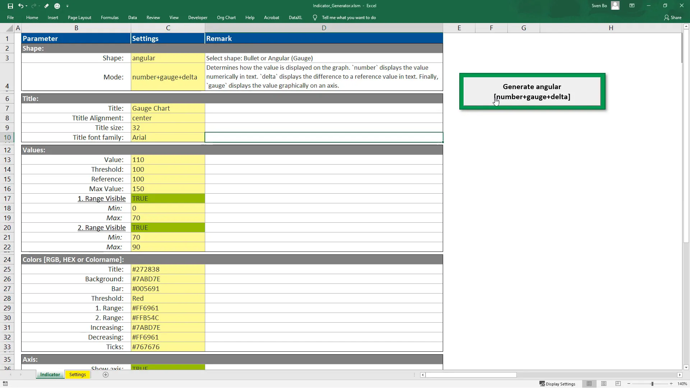
Task: Open Page Break Preview
Action: coord(618,384)
